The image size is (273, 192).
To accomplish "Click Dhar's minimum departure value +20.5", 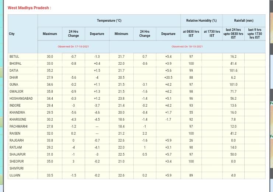I will pyautogui.click(x=168, y=78).
